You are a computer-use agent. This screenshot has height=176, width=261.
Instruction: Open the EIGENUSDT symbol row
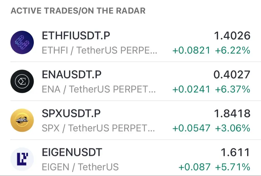[x=130, y=158]
